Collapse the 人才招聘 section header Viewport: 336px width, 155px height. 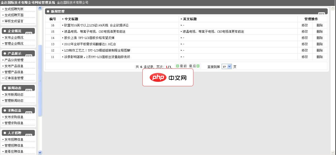[x=18, y=133]
